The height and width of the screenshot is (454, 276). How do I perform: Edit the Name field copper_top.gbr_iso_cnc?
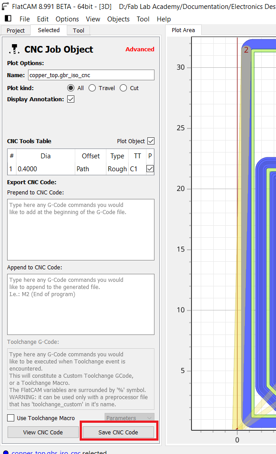91,75
